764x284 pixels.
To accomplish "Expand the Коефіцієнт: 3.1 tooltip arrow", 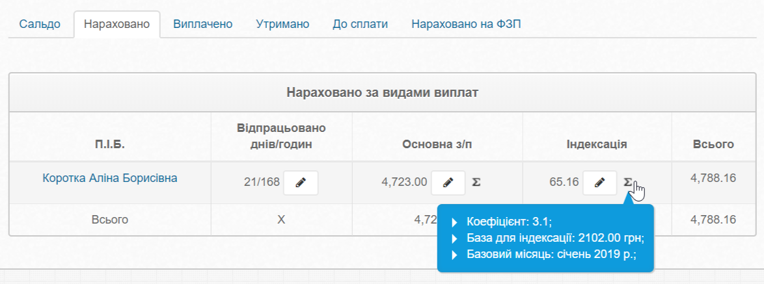I will (454, 222).
